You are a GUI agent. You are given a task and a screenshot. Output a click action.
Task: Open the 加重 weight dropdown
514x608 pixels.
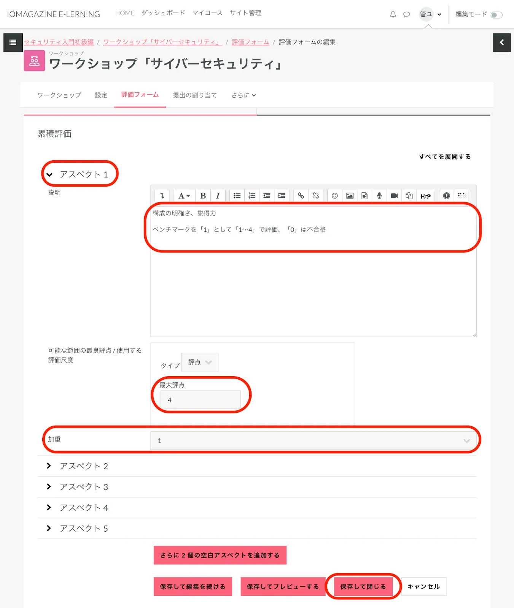tap(313, 441)
